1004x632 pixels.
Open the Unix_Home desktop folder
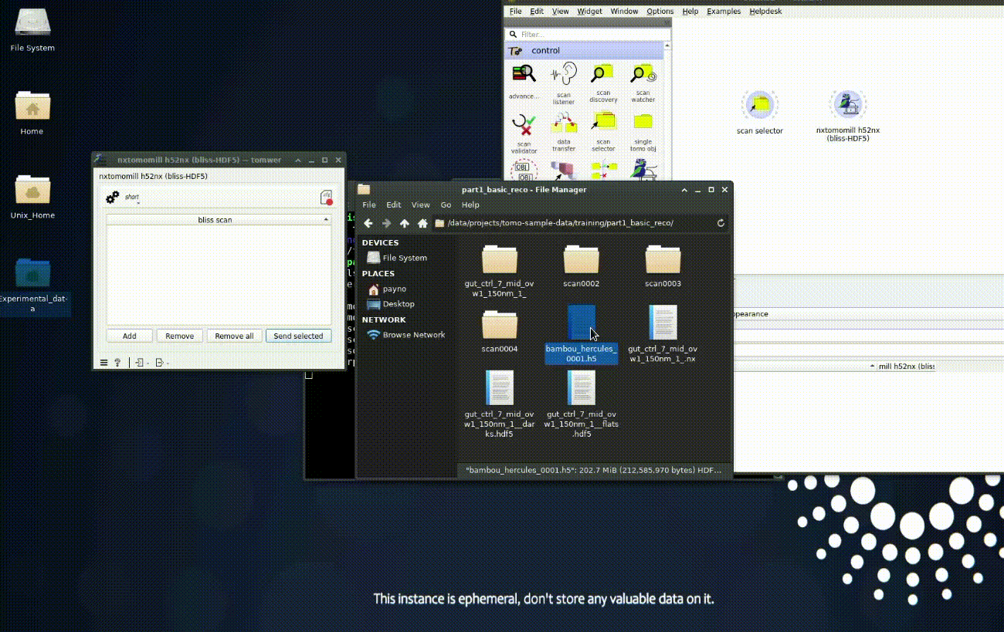coord(32,197)
